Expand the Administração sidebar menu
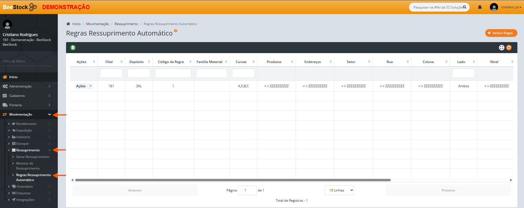Viewport: 524px width, 208px height. 27,86
